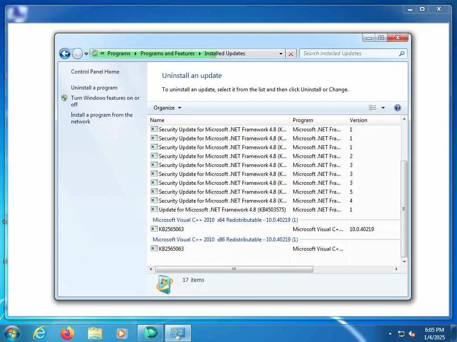Open Turn Windows features on or off
Screen dimensions: 457x342
pos(105,101)
